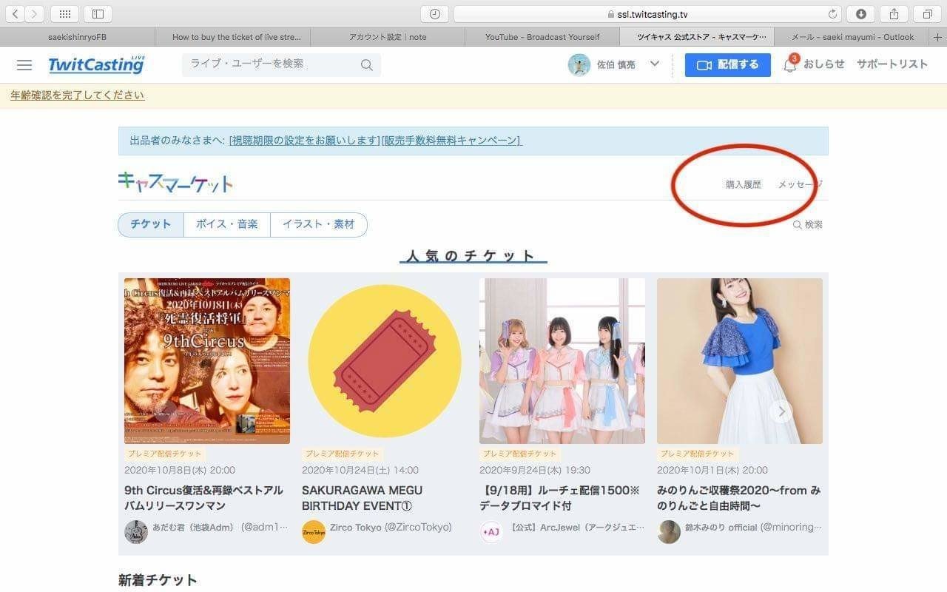
Task: Click the キャスマーケット logo
Action: click(175, 182)
